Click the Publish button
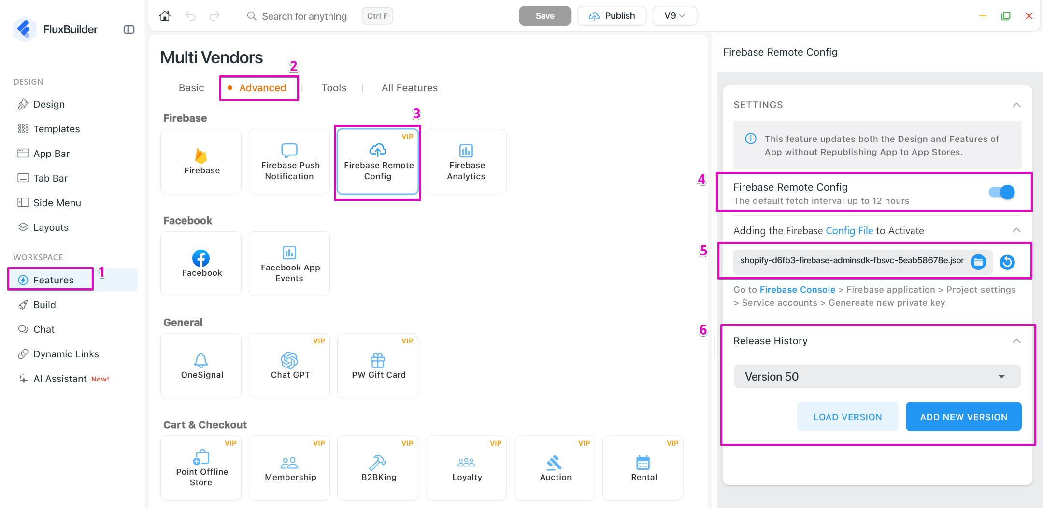Image resolution: width=1043 pixels, height=508 pixels. coord(612,16)
